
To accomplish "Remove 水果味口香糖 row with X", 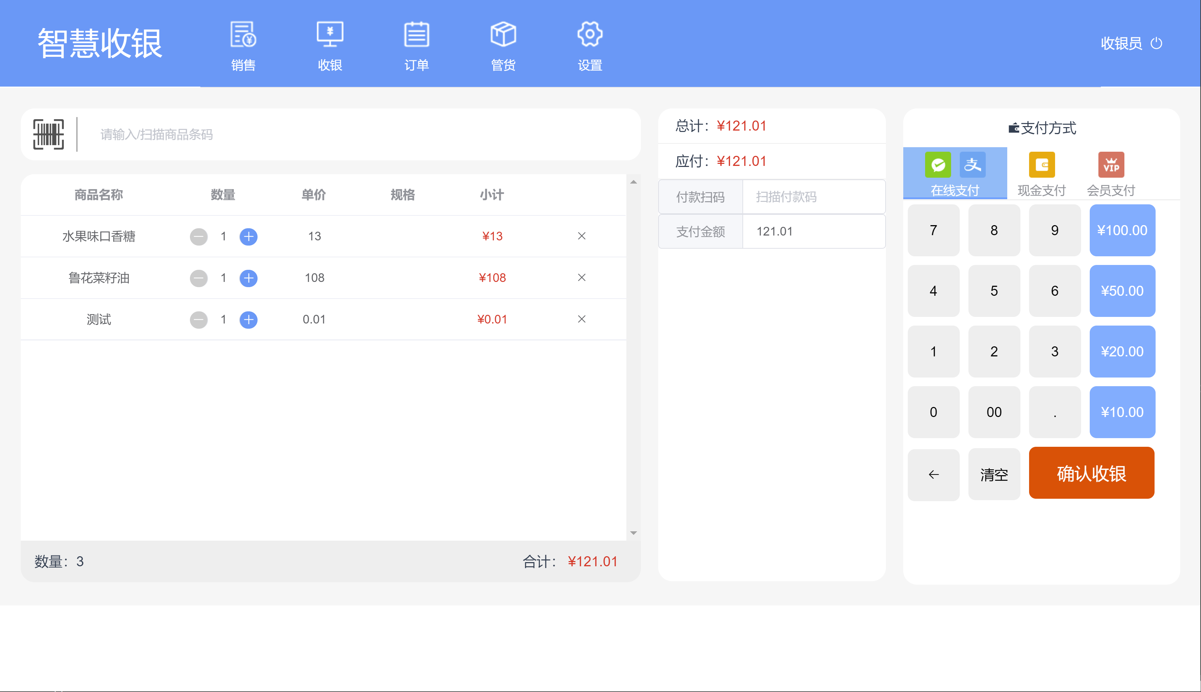I will coord(581,236).
